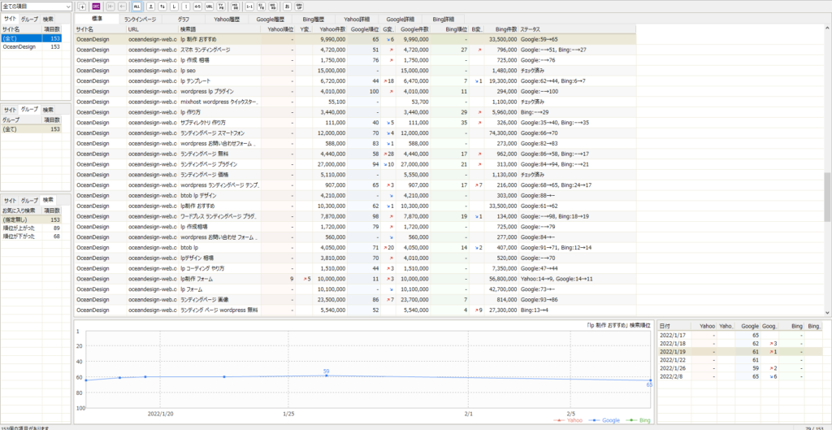Click the scroll-down arrow of main table
This screenshot has height=430, width=832.
[x=828, y=313]
